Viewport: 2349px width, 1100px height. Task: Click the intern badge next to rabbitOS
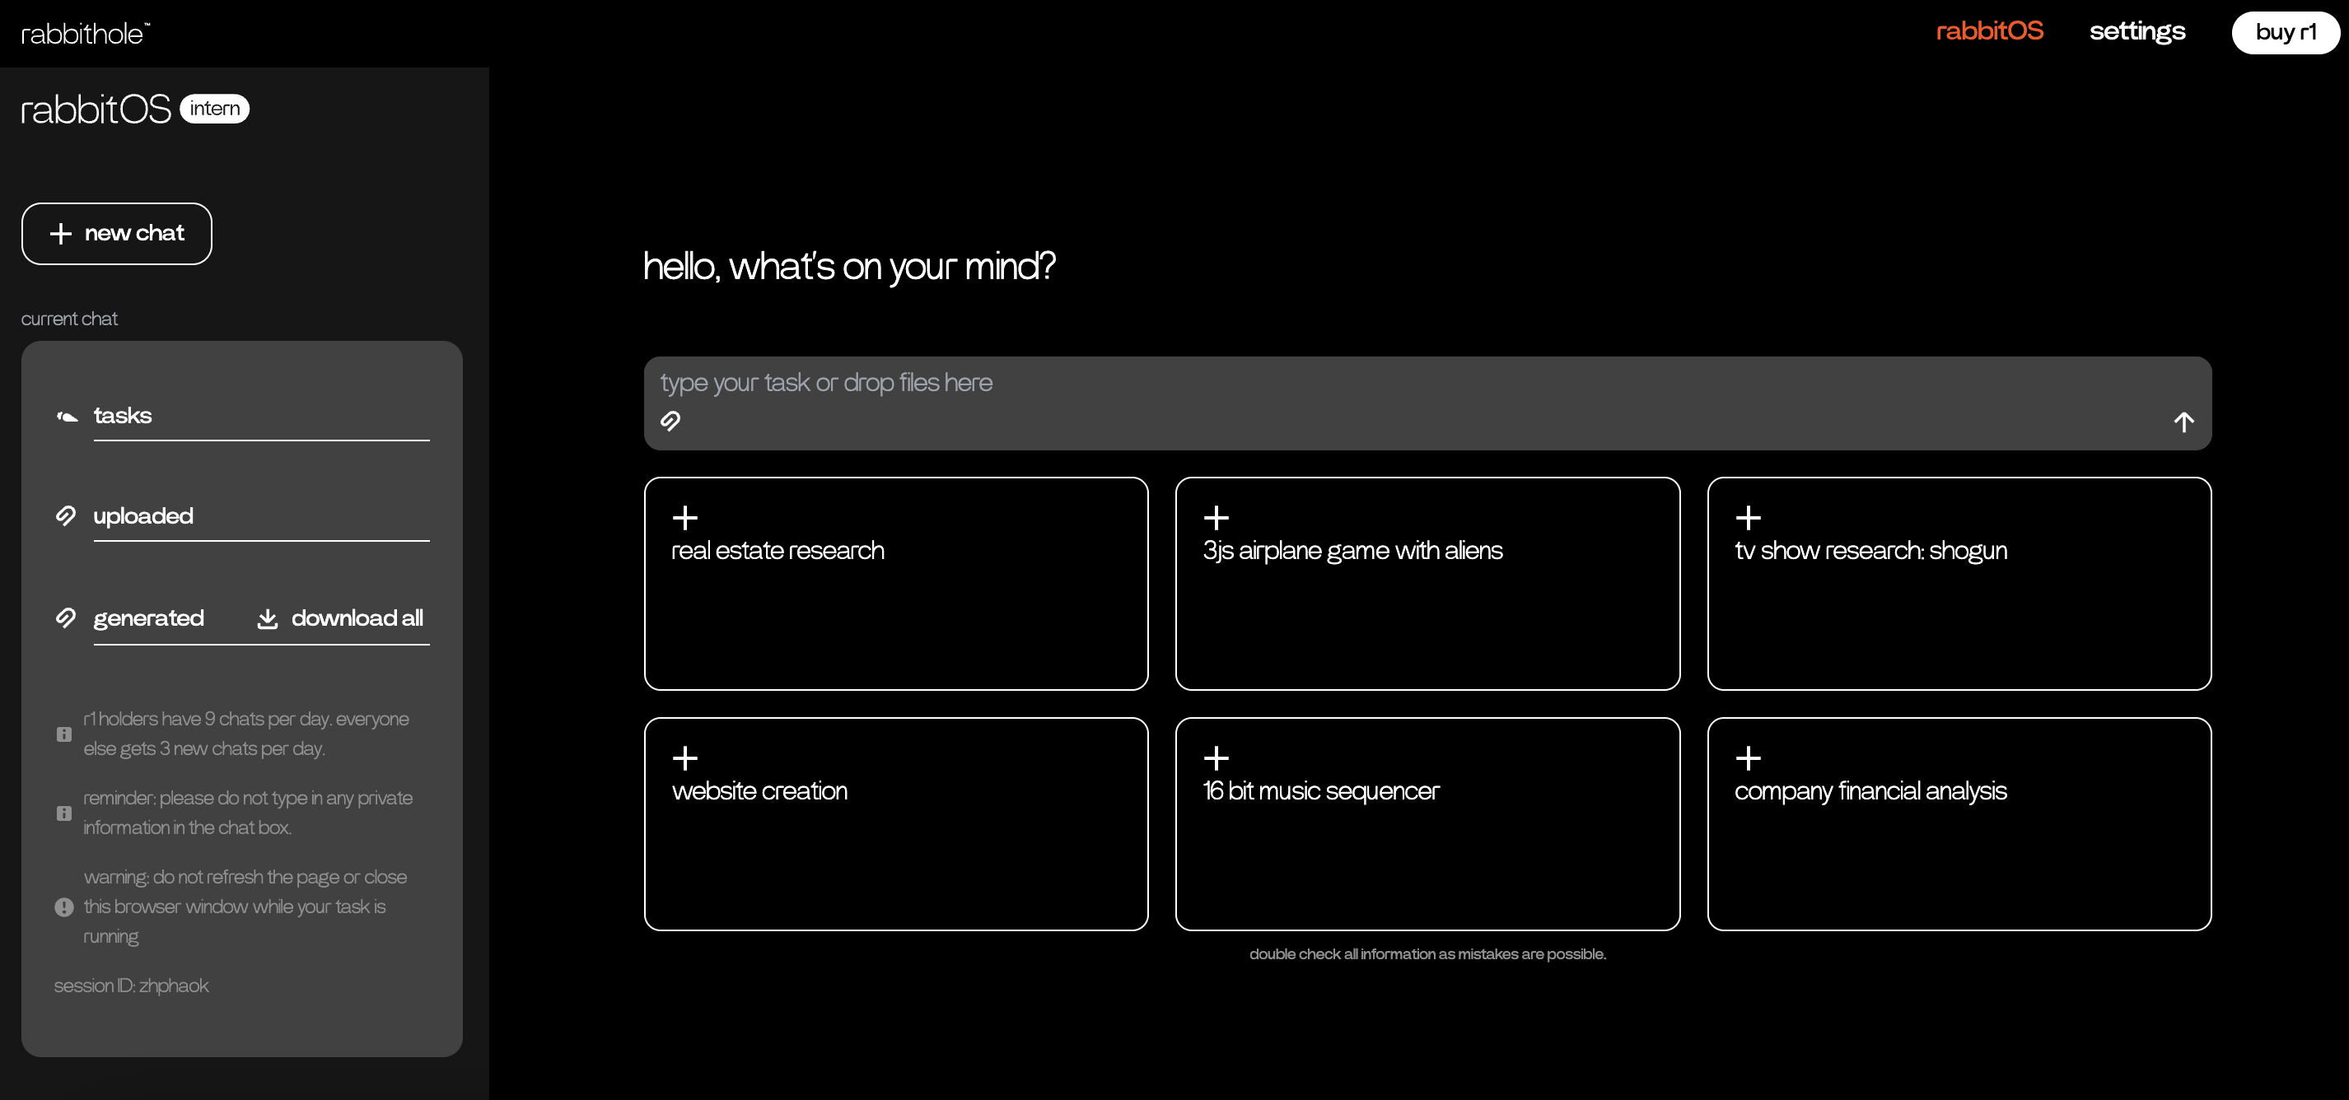pyautogui.click(x=214, y=109)
